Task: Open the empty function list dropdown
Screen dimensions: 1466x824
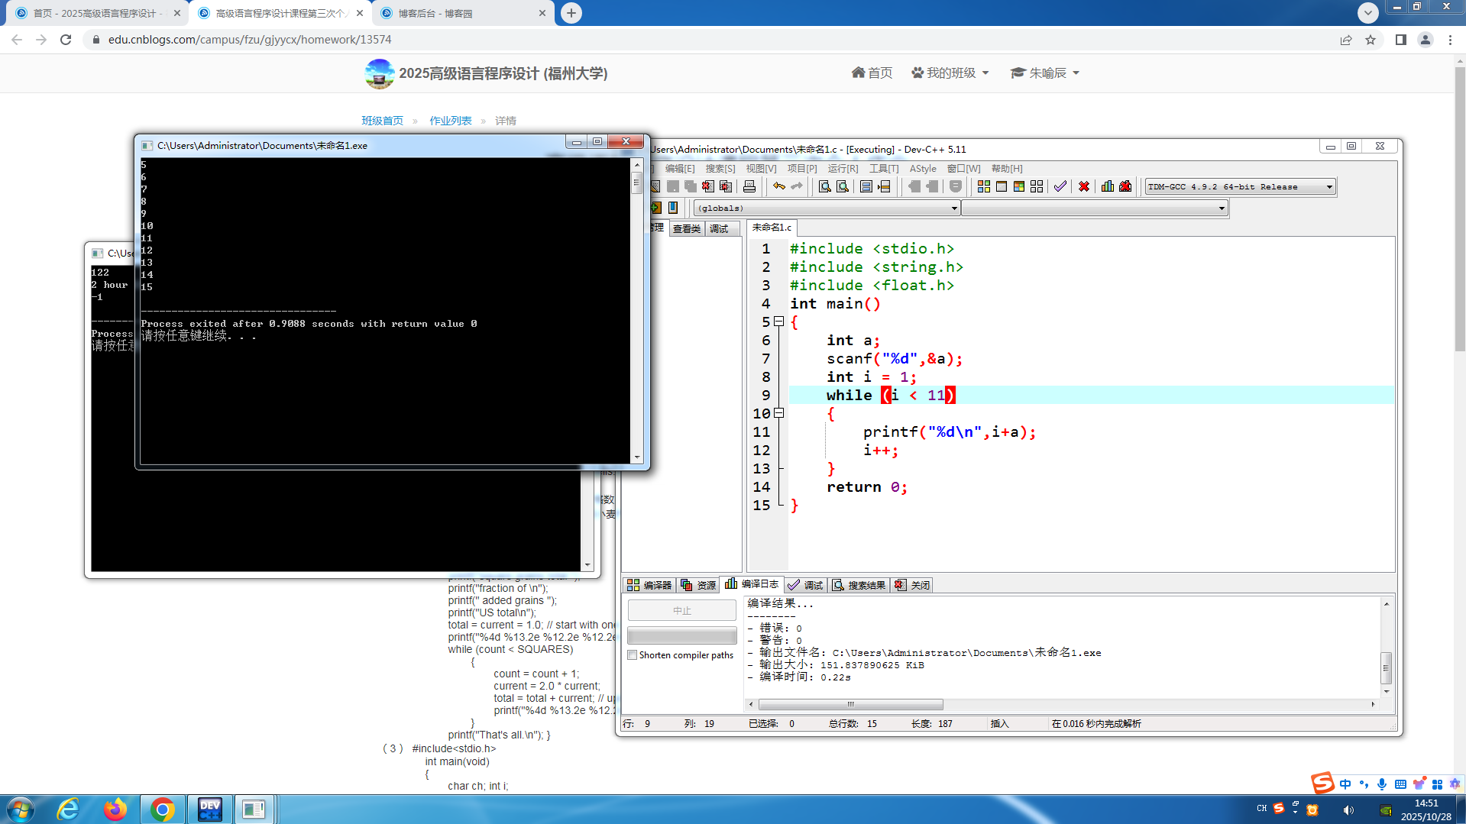Action: [x=1094, y=208]
